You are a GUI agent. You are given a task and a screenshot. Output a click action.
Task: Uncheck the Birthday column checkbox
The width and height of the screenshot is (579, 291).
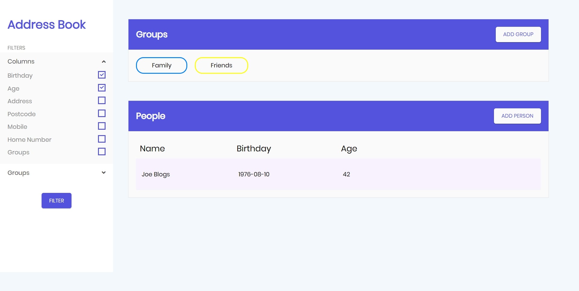pyautogui.click(x=102, y=75)
